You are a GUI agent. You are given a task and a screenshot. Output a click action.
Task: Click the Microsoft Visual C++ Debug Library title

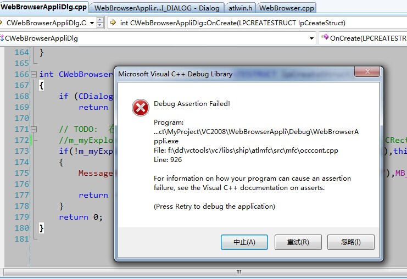pyautogui.click(x=175, y=74)
